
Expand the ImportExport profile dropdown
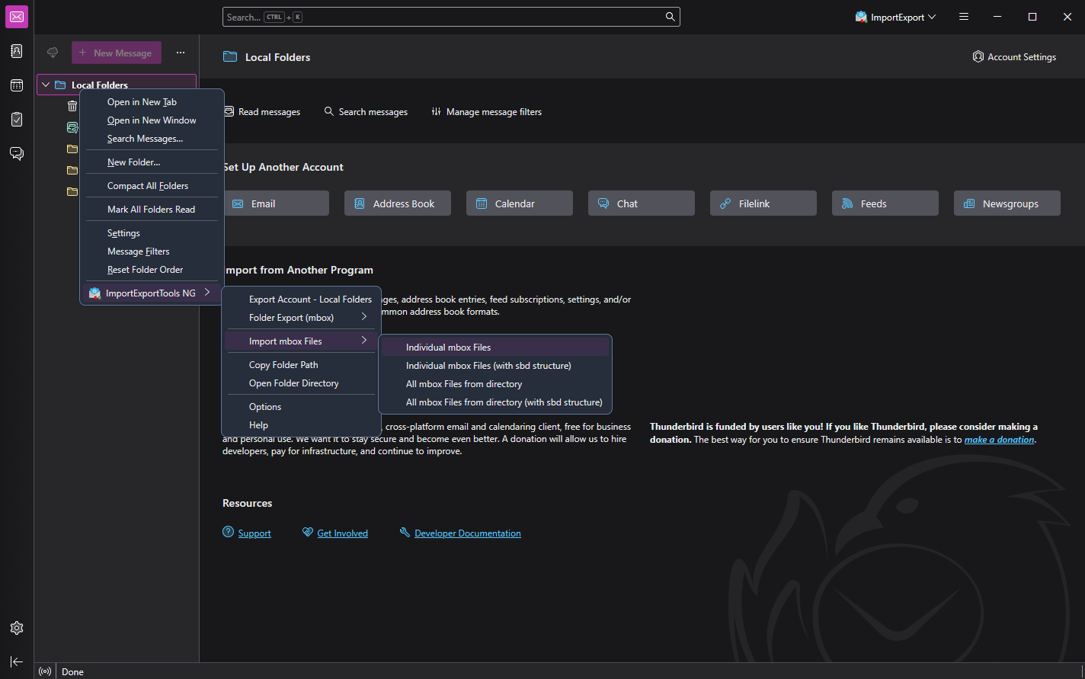click(895, 17)
